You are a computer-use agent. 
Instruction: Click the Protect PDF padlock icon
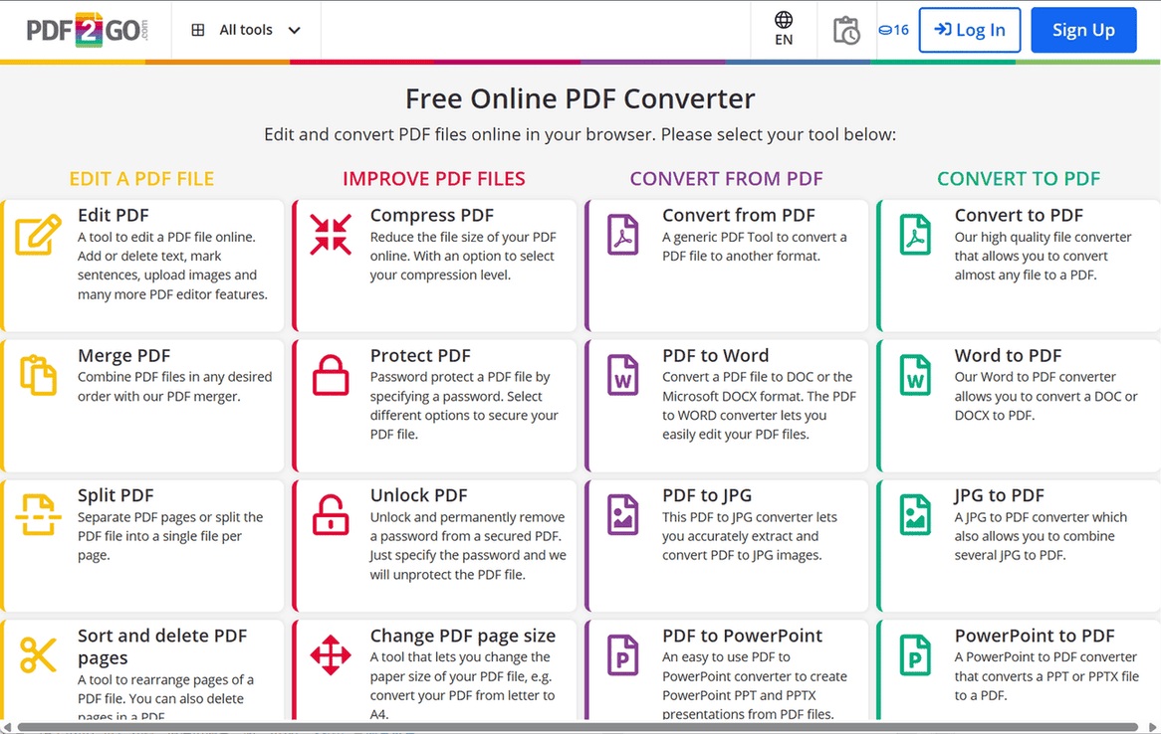tap(330, 375)
